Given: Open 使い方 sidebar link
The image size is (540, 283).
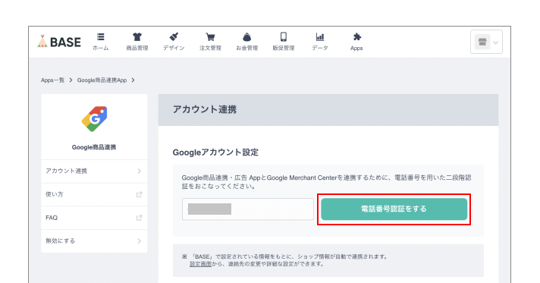Looking at the screenshot, I should (x=94, y=194).
